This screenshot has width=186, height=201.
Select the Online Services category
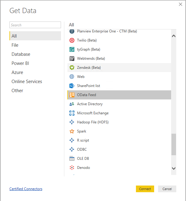[x=27, y=82]
